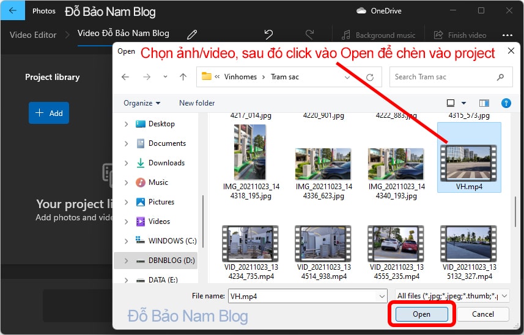This screenshot has width=524, height=335.
Task: Click Background music in Video Editor
Action: 378,35
